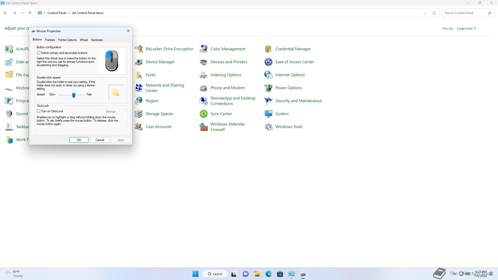
Task: Open the taskbar Search box
Action: point(215,274)
